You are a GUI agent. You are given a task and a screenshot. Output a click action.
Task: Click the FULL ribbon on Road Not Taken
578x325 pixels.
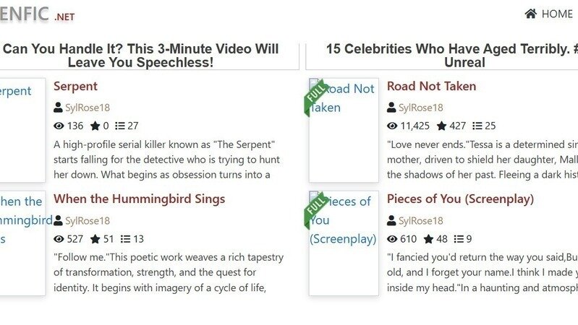pos(315,96)
